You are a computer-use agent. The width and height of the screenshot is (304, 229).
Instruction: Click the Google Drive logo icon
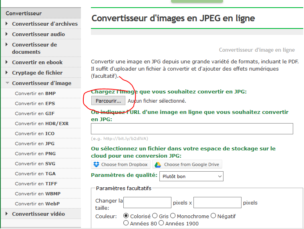pos(158,164)
